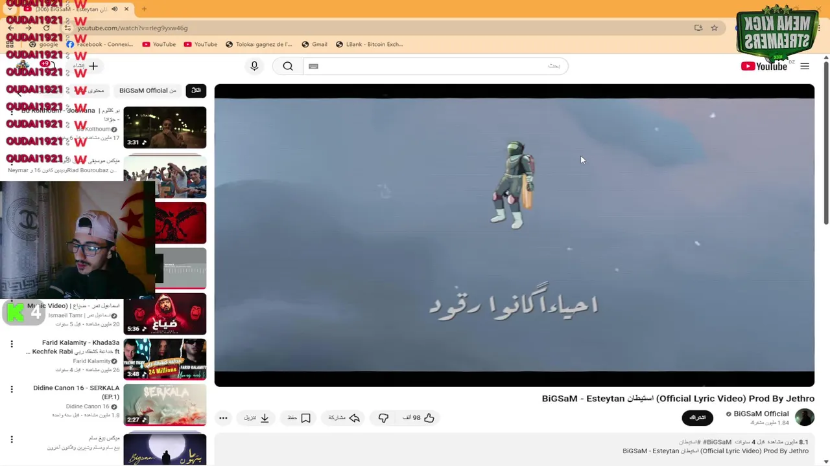Open on-screen keyboard icon in search box

pyautogui.click(x=313, y=66)
